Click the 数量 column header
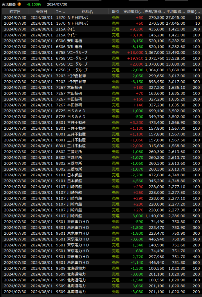 point(194,12)
